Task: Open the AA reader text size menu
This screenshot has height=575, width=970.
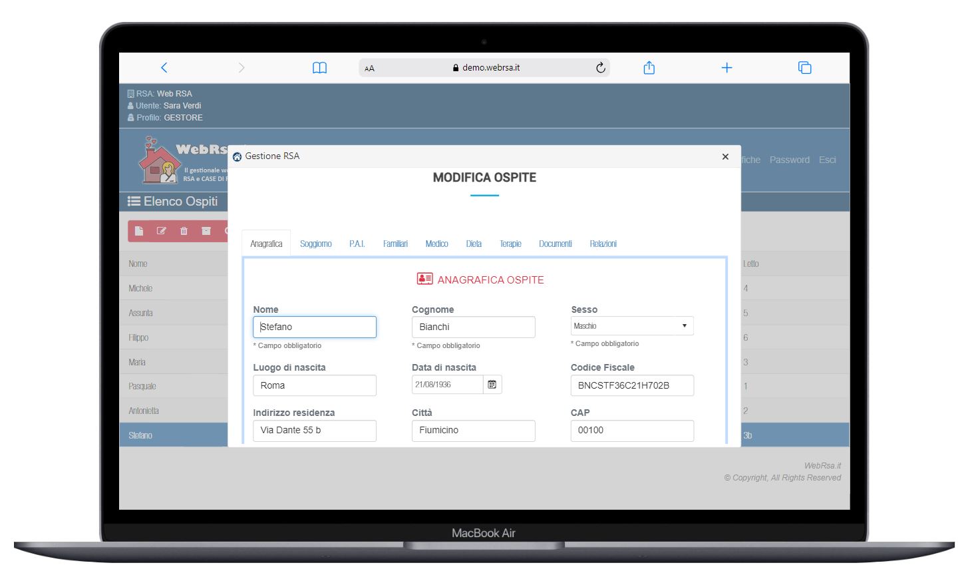Action: [x=370, y=69]
